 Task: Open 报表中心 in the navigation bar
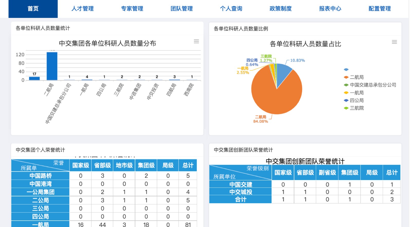click(330, 9)
